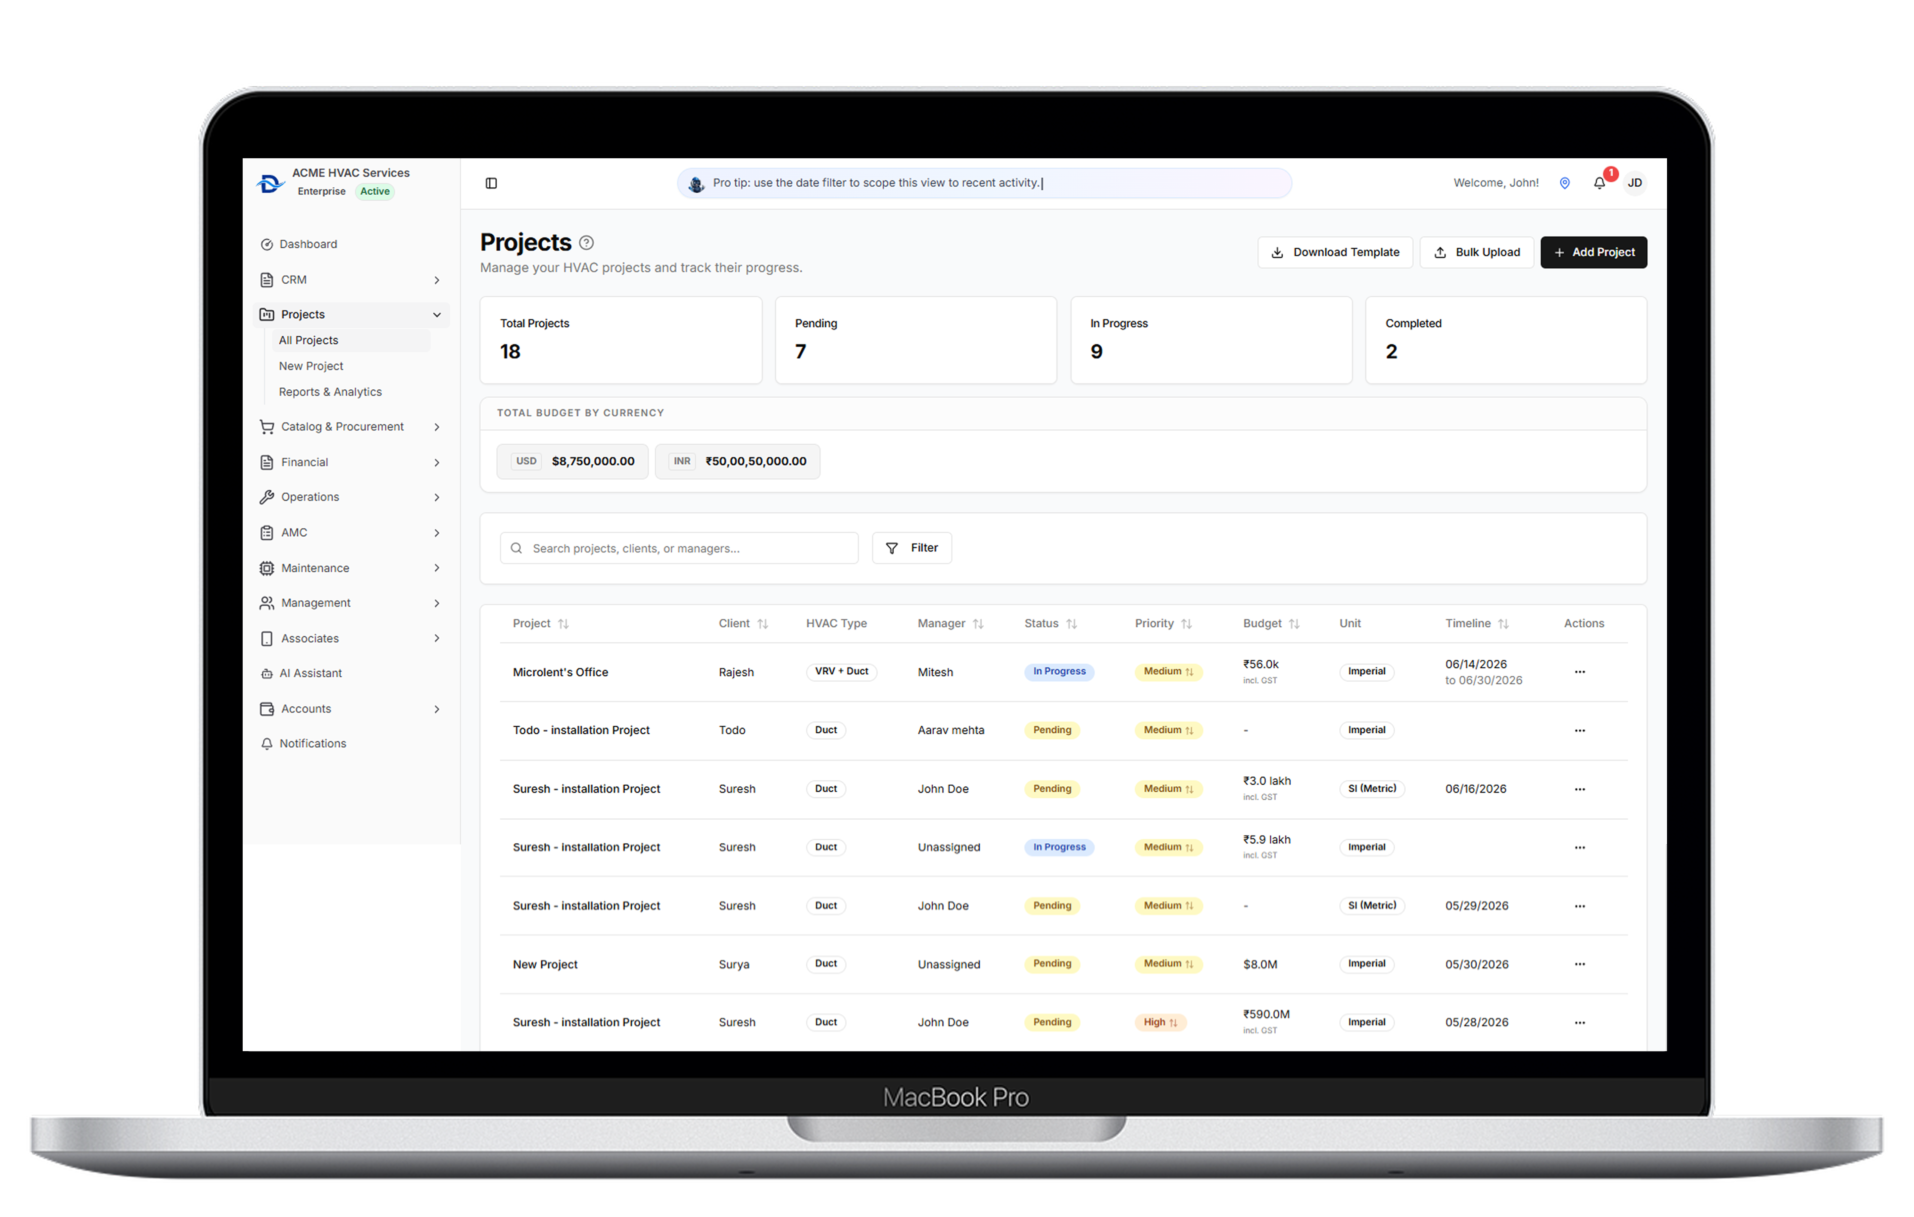Click the In Progress badge for Microlent's Office
The width and height of the screenshot is (1914, 1217).
1059,672
